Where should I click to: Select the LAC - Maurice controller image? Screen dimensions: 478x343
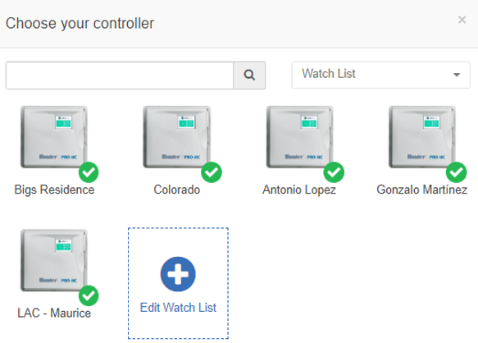pyautogui.click(x=54, y=260)
